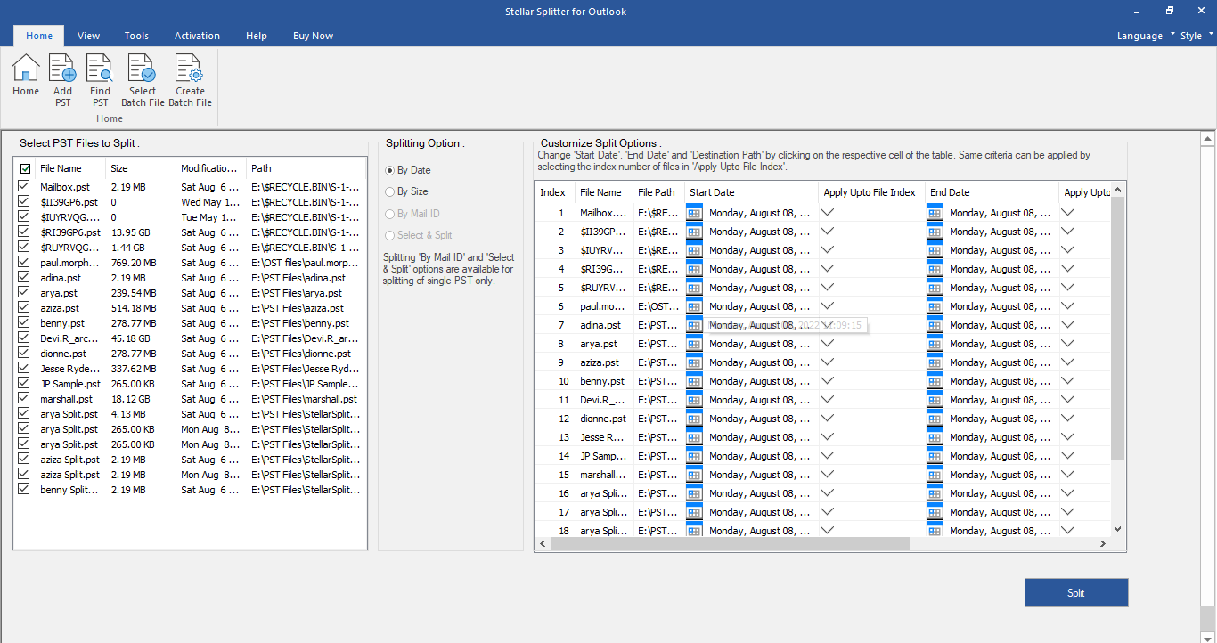
Task: Open End Date calendar for index 17
Action: pyautogui.click(x=935, y=512)
